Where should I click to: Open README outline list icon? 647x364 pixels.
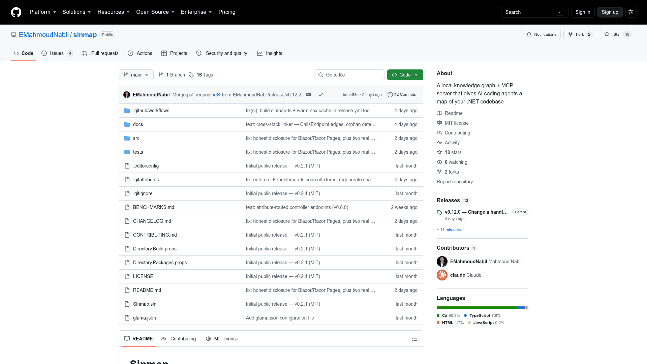tap(414, 339)
